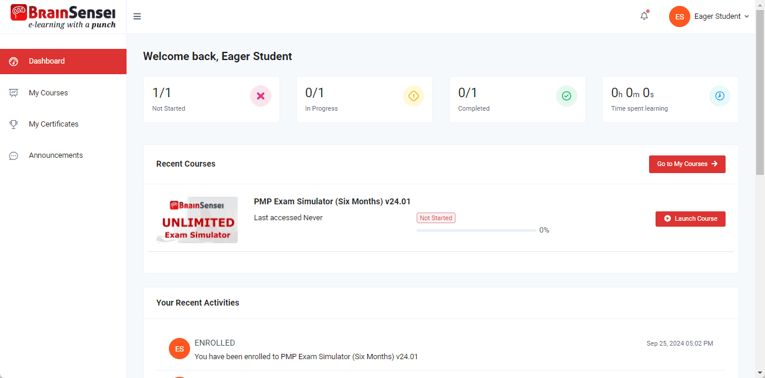The width and height of the screenshot is (765, 378).
Task: Click the enrolled to PMP Exam Simulator message
Action: click(306, 357)
